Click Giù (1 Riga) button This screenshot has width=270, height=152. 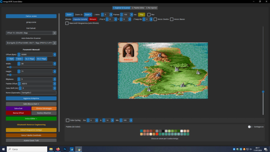(42, 59)
